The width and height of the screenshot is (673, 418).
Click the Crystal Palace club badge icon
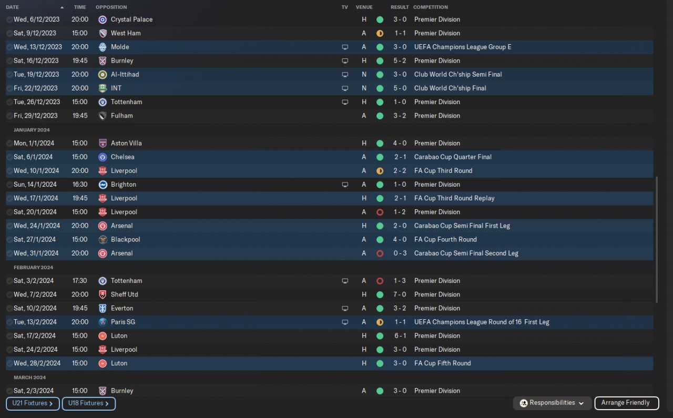coord(103,19)
